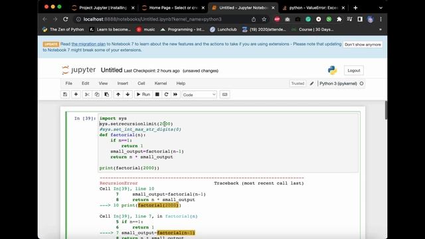Image resolution: width=425 pixels, height=239 pixels.
Task: Move selected cell up with arrow icon
Action: 118,94
